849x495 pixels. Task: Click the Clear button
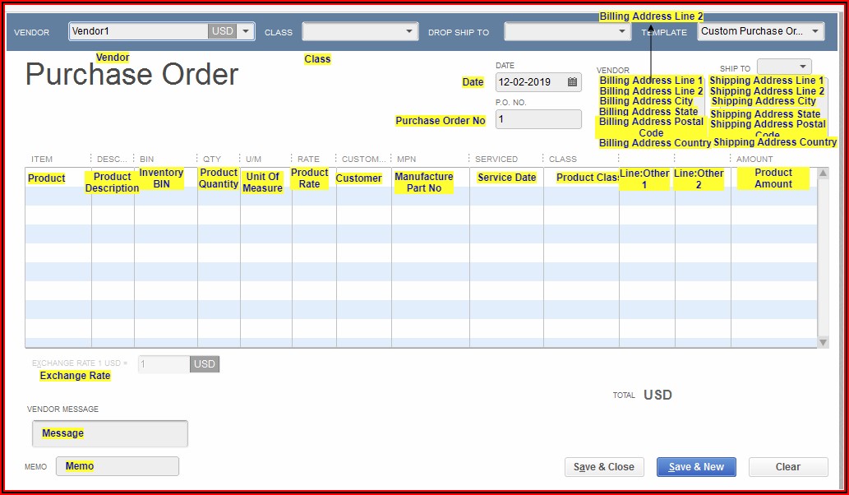[x=787, y=467]
